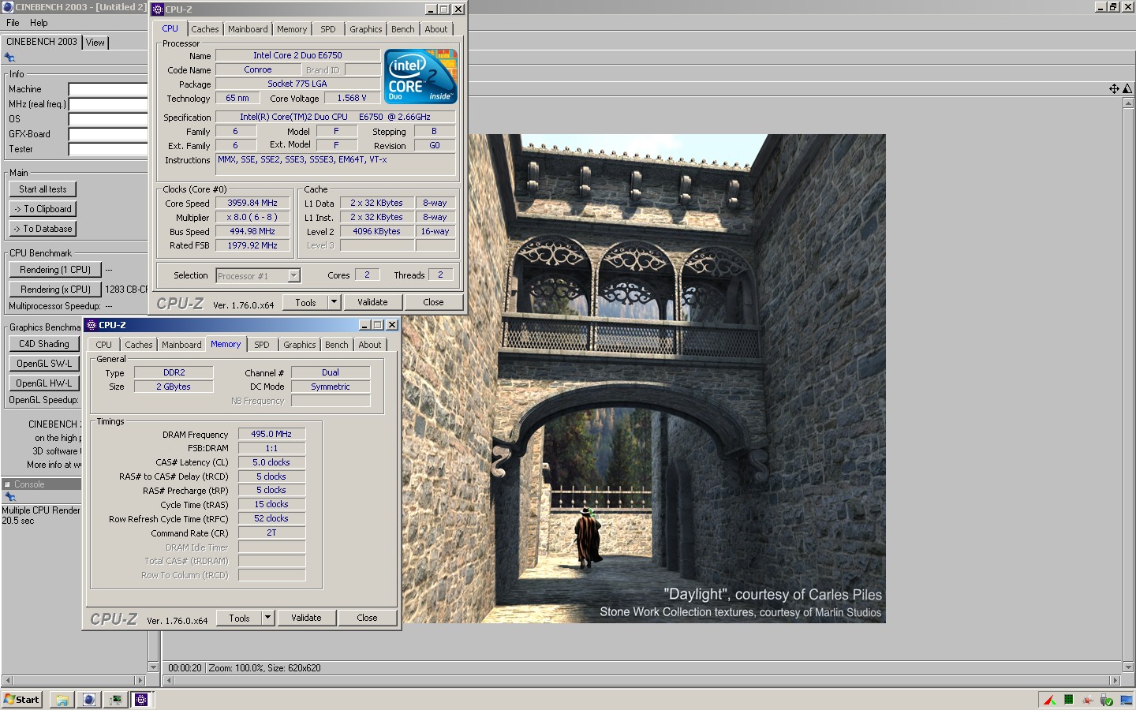Image resolution: width=1136 pixels, height=710 pixels.
Task: Open SPD tab in top CPU-Z window
Action: click(328, 29)
